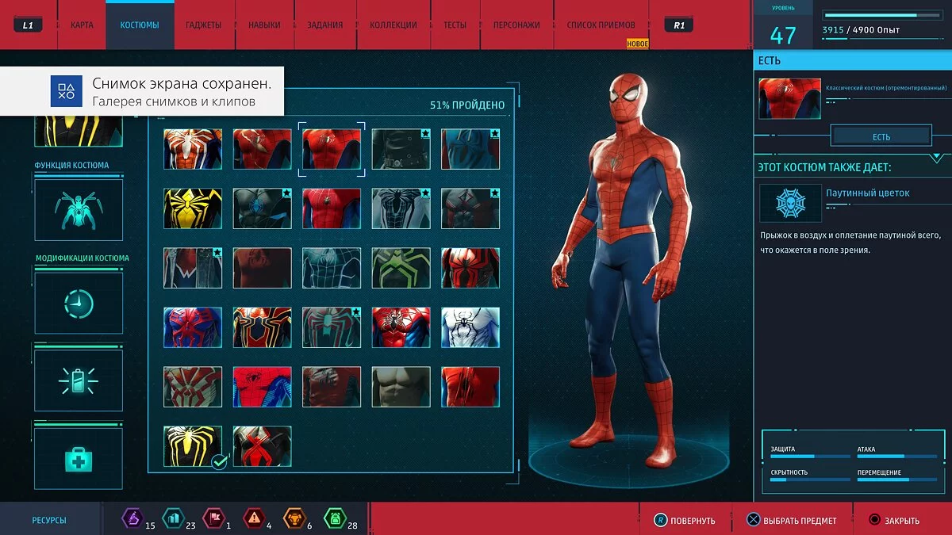Select the comic-style vintage suit thumbnail
Viewport: 952px width, 535px height.
pyautogui.click(x=263, y=387)
